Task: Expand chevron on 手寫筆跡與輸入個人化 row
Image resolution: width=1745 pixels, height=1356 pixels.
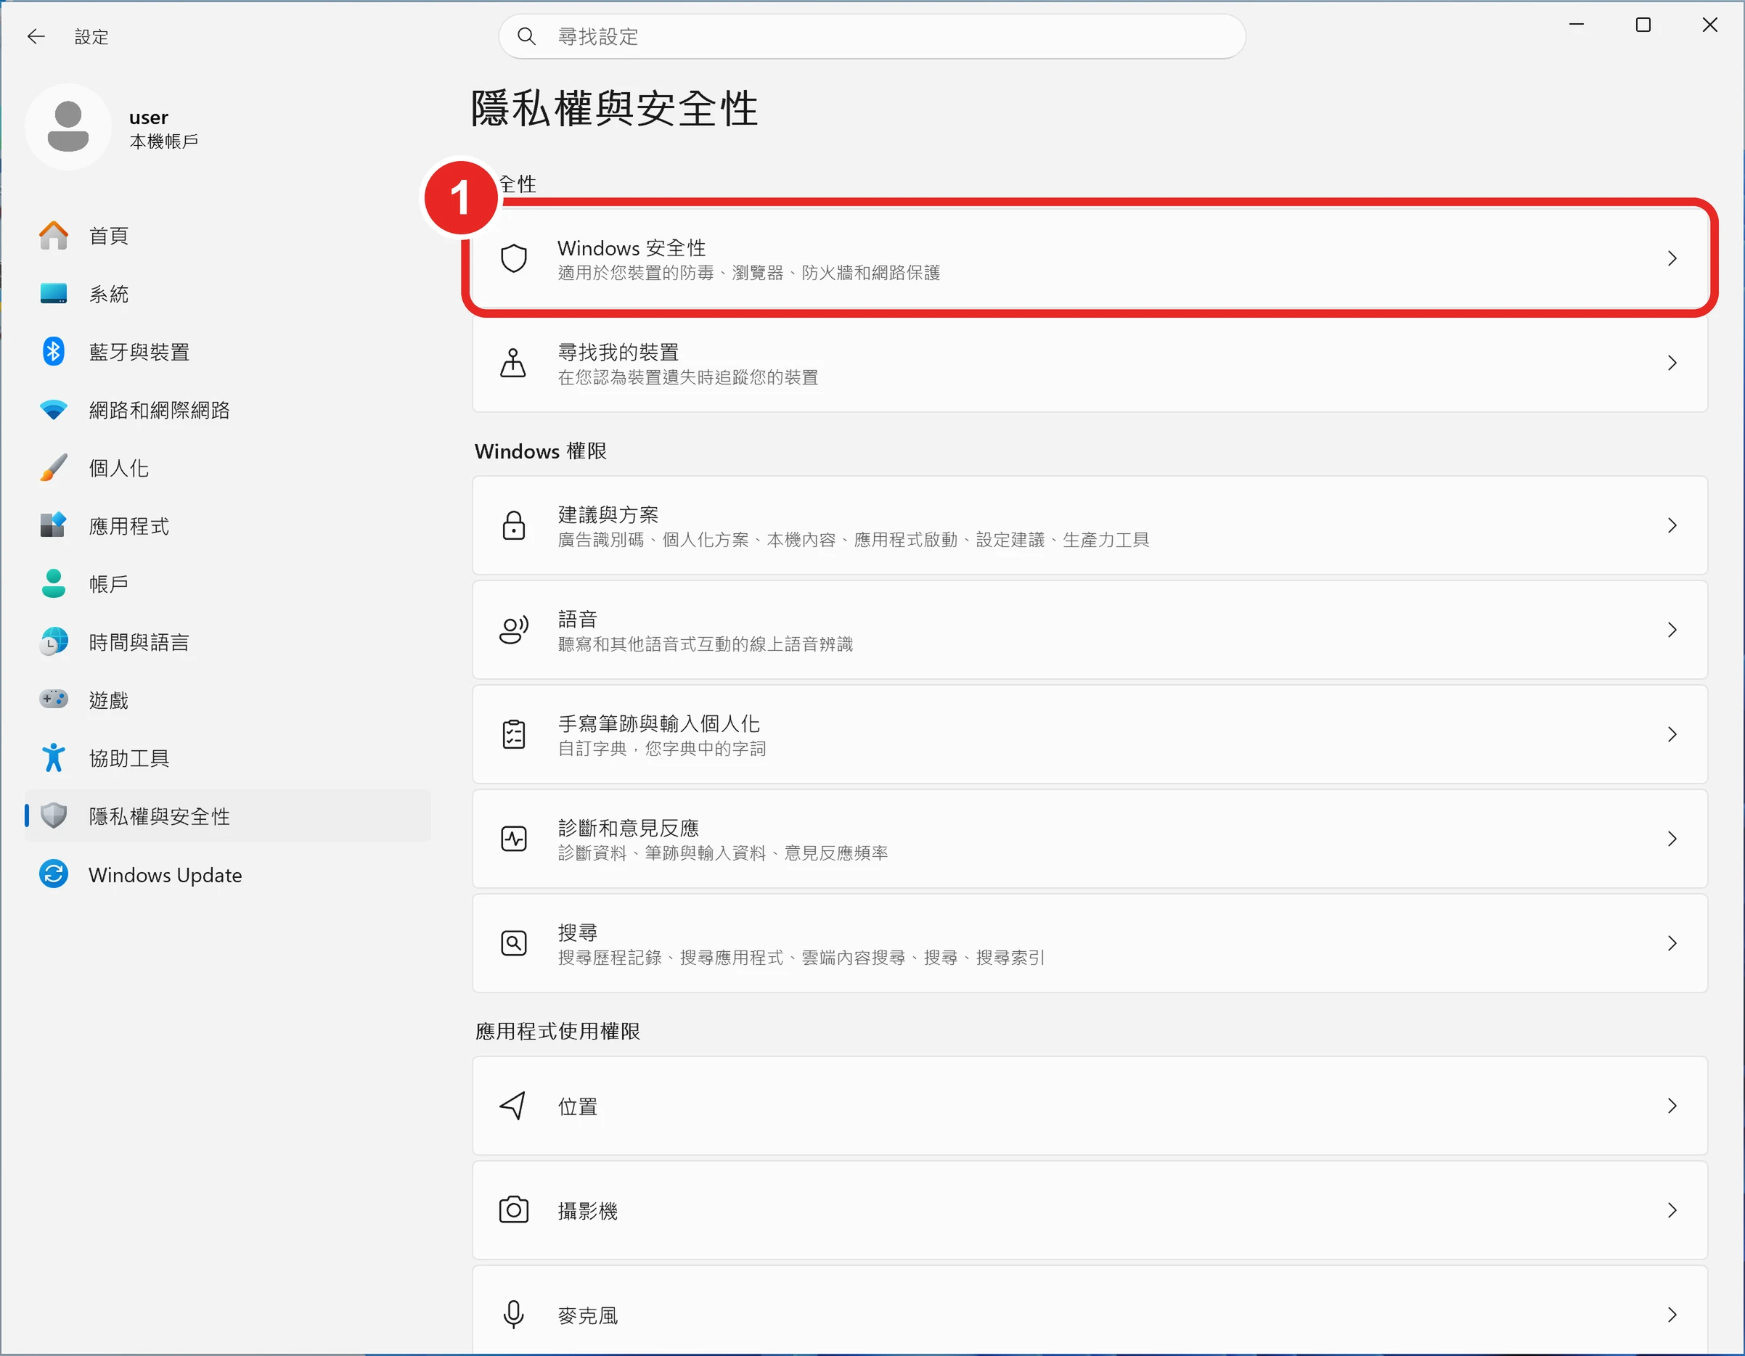Action: tap(1672, 735)
